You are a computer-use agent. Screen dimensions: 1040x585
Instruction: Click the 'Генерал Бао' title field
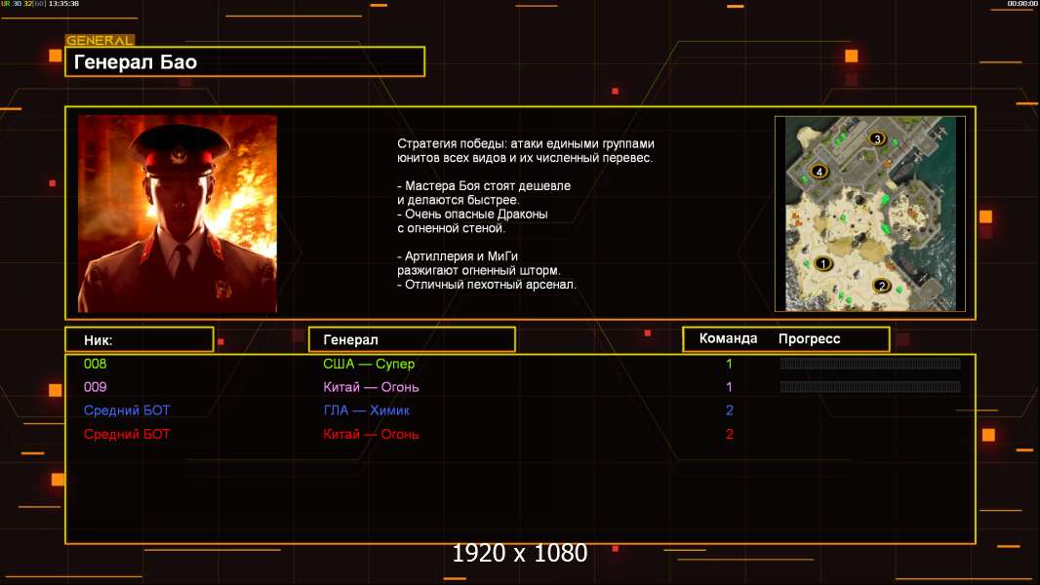tap(245, 61)
